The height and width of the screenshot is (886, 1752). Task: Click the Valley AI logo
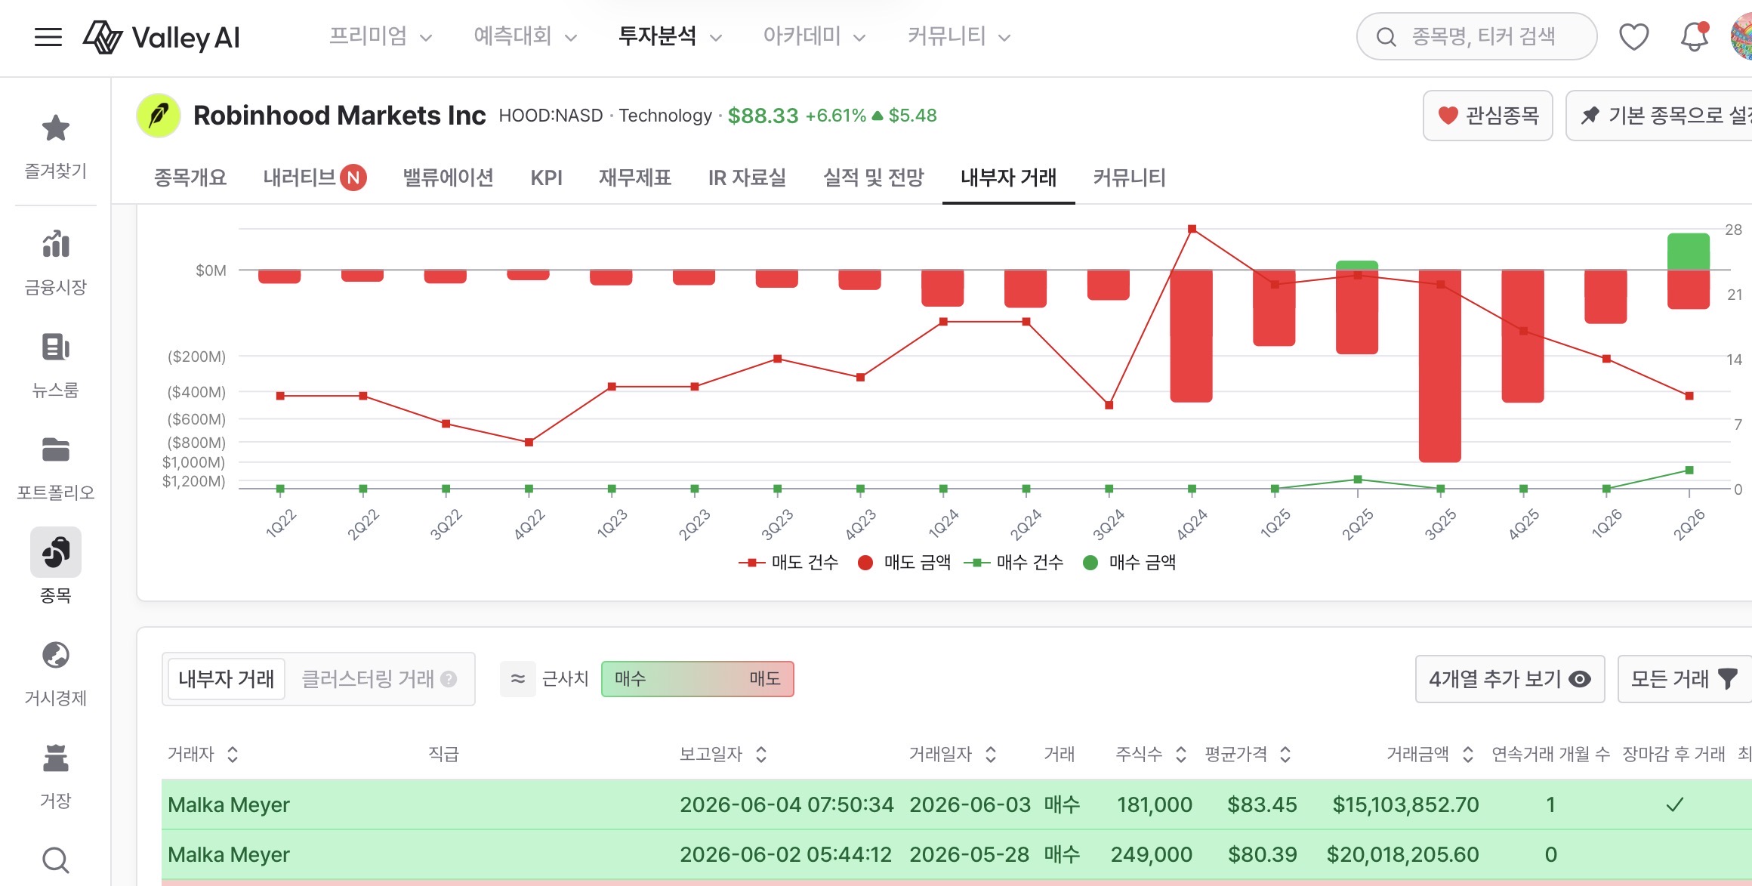[x=161, y=37]
